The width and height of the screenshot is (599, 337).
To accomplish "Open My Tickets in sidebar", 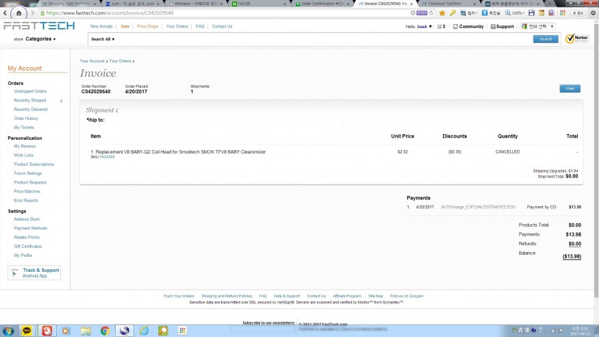I will tap(24, 127).
